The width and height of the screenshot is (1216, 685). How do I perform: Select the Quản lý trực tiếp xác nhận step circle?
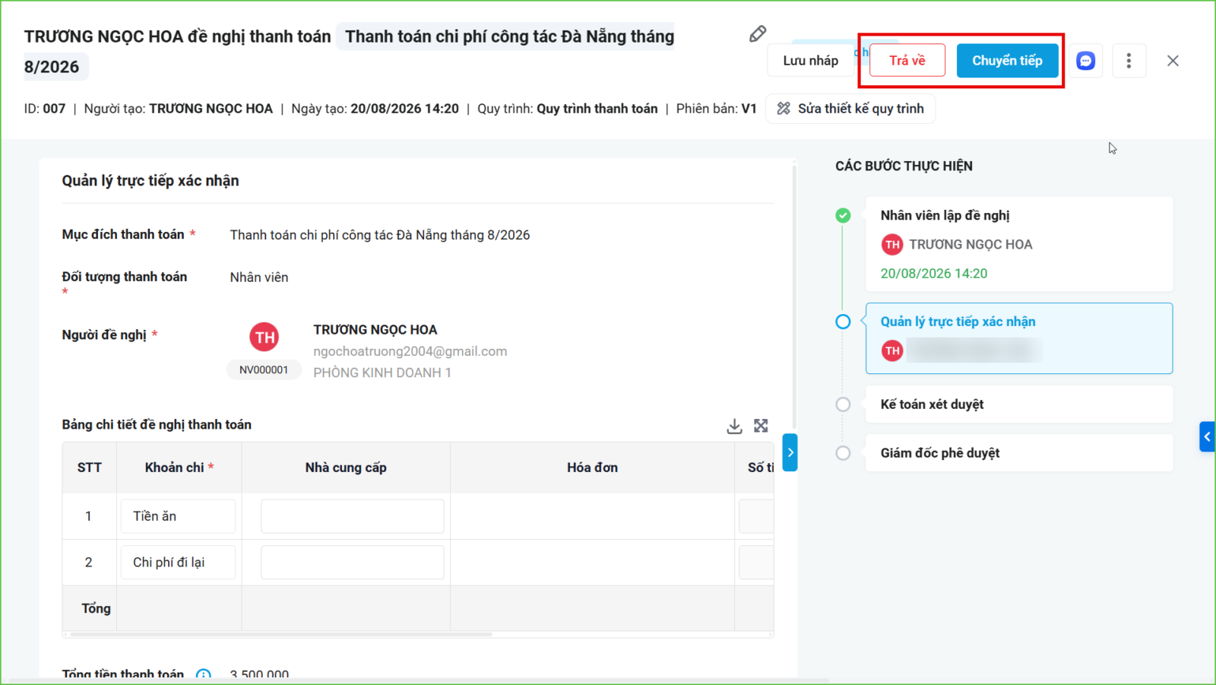pos(843,322)
